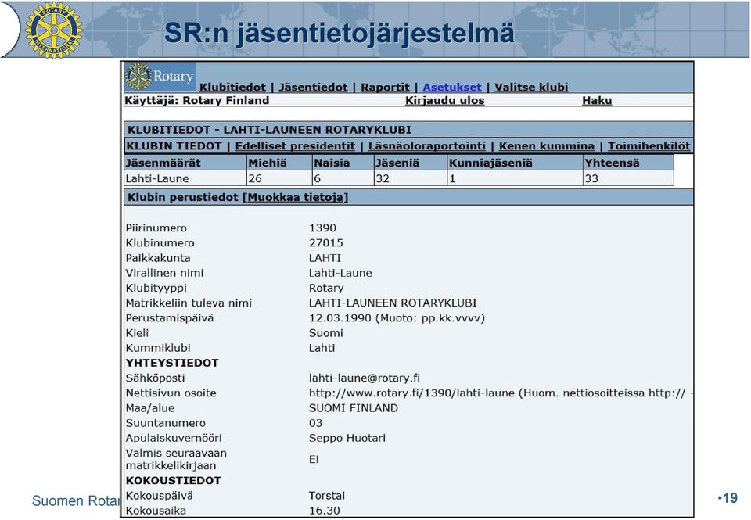
Task: Click the email lahti-laune@rotary.fi
Action: tap(365, 378)
